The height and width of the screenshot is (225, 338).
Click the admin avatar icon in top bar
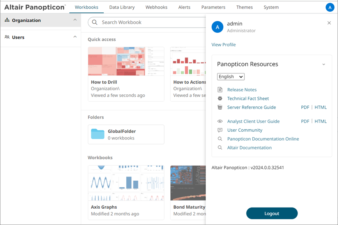pyautogui.click(x=330, y=7)
